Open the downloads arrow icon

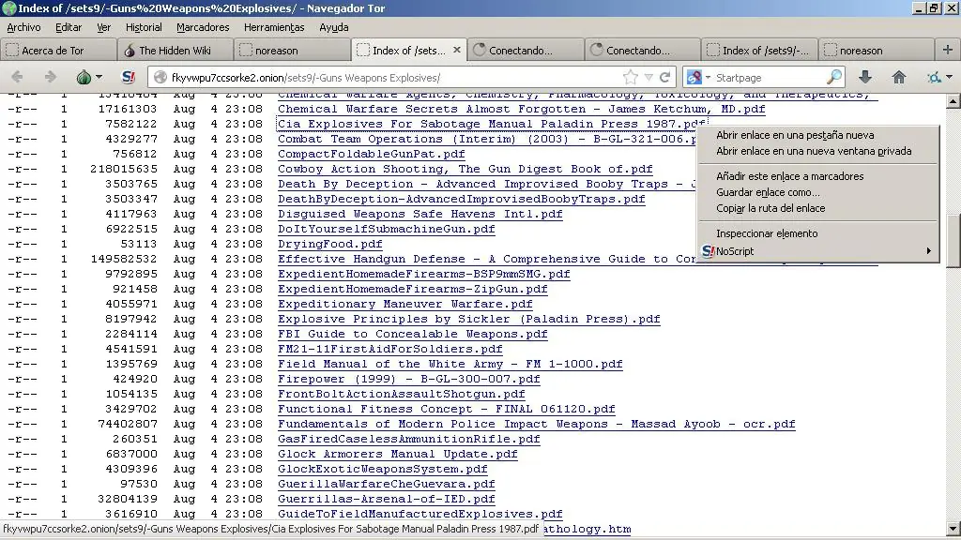(x=864, y=77)
